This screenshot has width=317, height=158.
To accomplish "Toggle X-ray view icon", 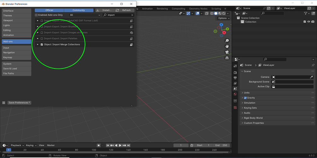I will pyautogui.click(x=207, y=13).
